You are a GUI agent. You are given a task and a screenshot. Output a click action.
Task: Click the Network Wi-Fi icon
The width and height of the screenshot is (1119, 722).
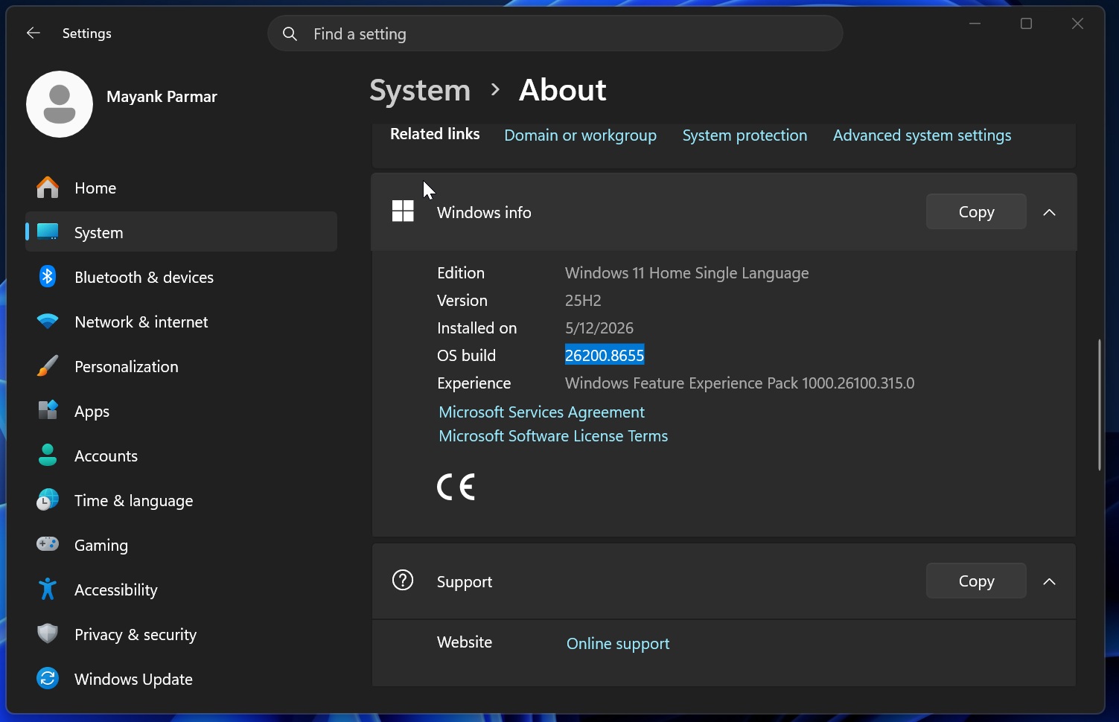[48, 322]
